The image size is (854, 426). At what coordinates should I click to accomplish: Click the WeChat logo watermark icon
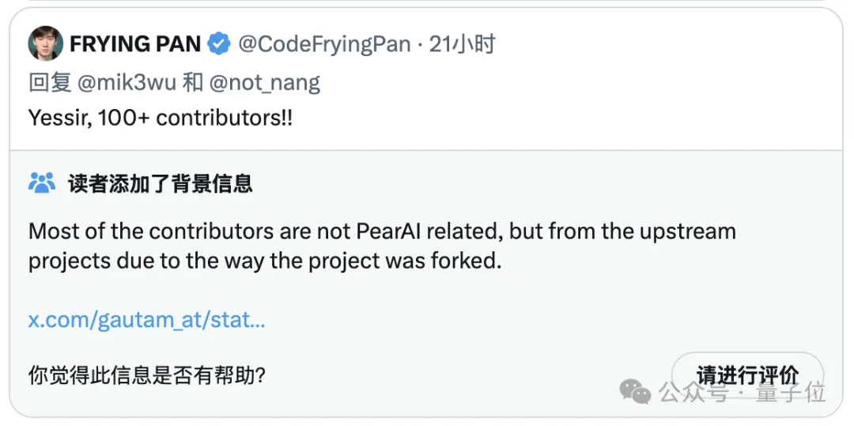(635, 391)
